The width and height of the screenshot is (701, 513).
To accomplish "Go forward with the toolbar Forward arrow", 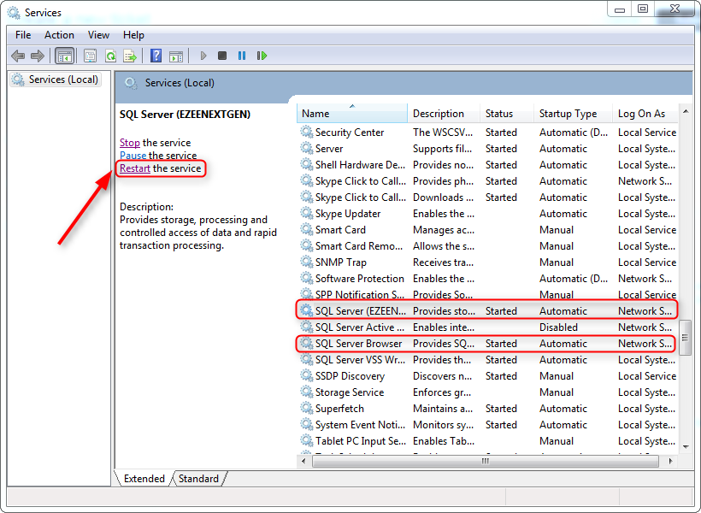I will pyautogui.click(x=38, y=56).
